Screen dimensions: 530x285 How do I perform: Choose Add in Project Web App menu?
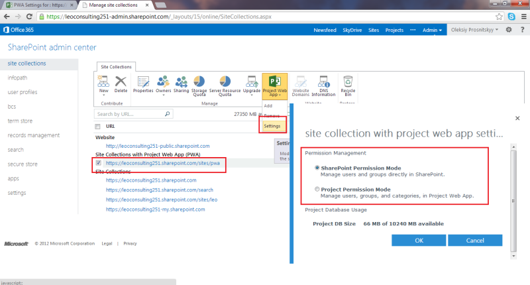(268, 106)
